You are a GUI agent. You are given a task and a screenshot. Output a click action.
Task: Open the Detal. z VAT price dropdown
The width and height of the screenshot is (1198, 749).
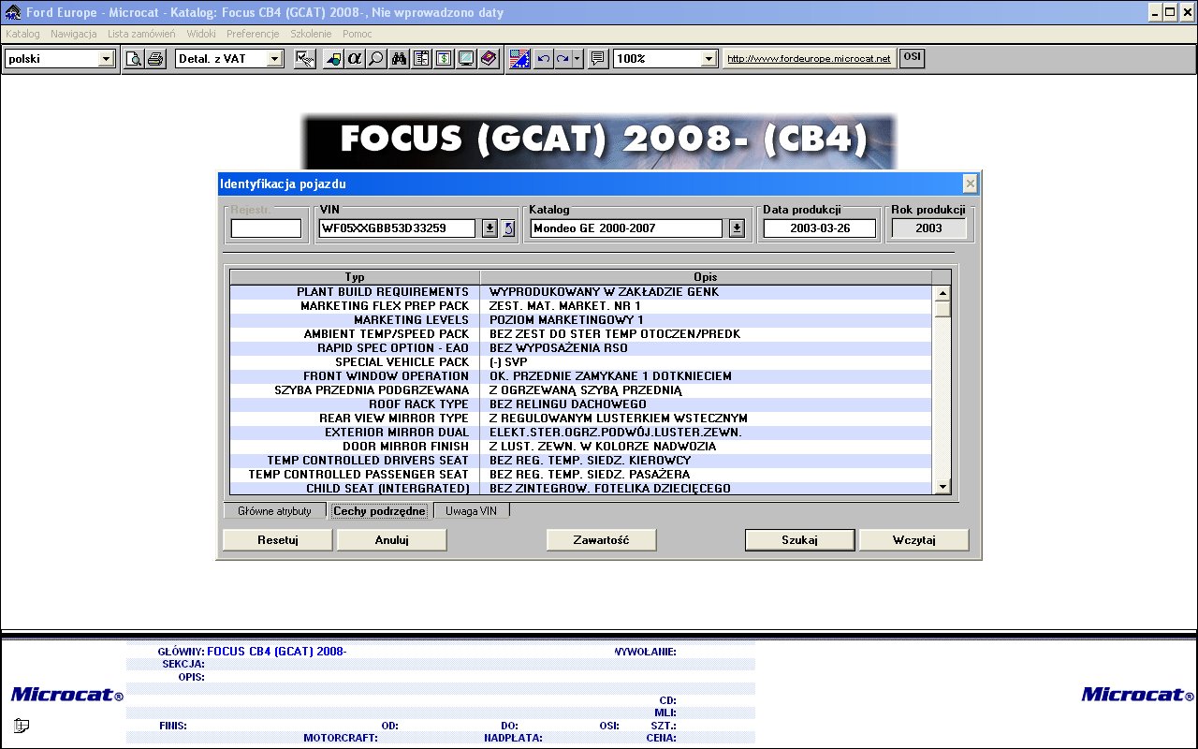[274, 59]
